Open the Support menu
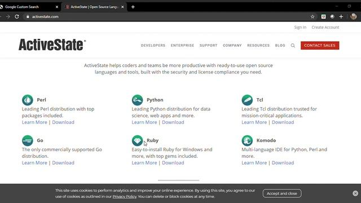This screenshot has height=203, width=361. pyautogui.click(x=208, y=46)
